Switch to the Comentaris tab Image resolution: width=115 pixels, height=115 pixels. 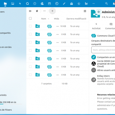110,26
